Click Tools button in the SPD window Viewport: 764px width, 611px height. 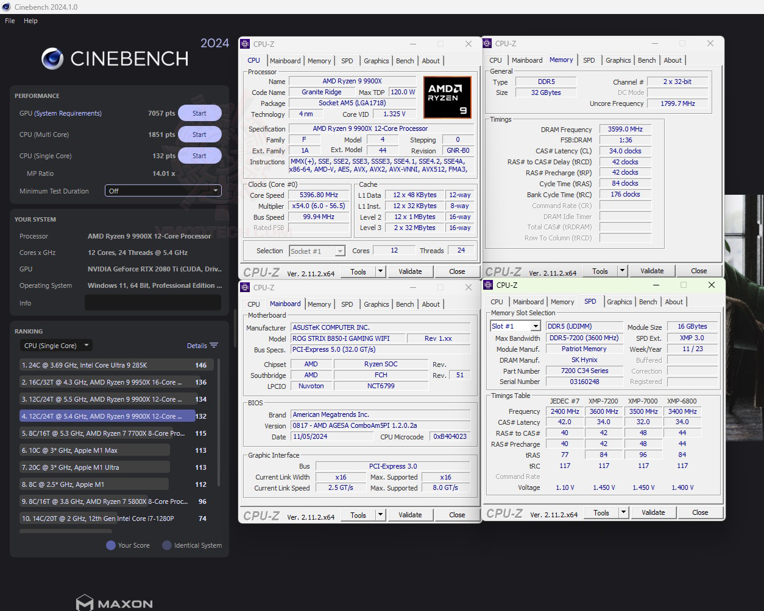pos(601,512)
